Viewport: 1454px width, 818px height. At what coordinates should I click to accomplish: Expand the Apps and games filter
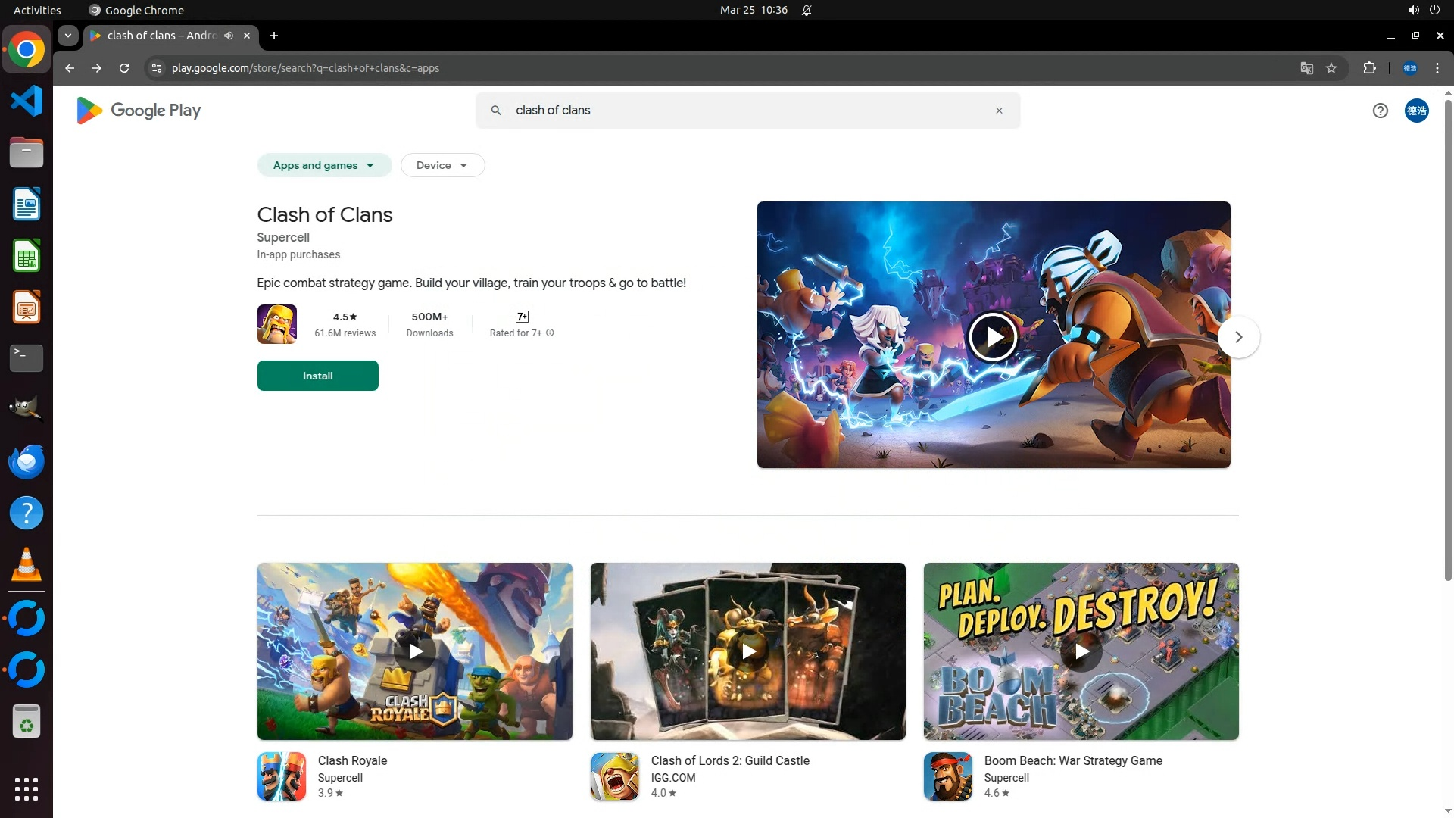coord(324,165)
